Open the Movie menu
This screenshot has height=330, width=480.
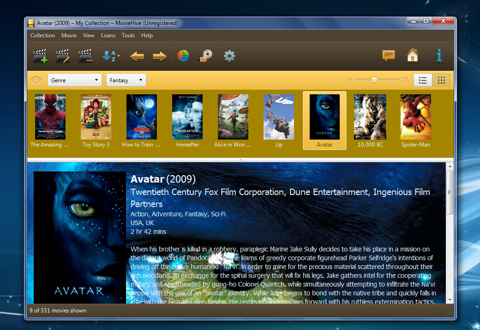pos(69,36)
